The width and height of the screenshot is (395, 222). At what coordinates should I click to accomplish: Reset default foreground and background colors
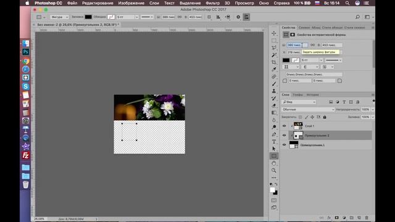point(272,184)
